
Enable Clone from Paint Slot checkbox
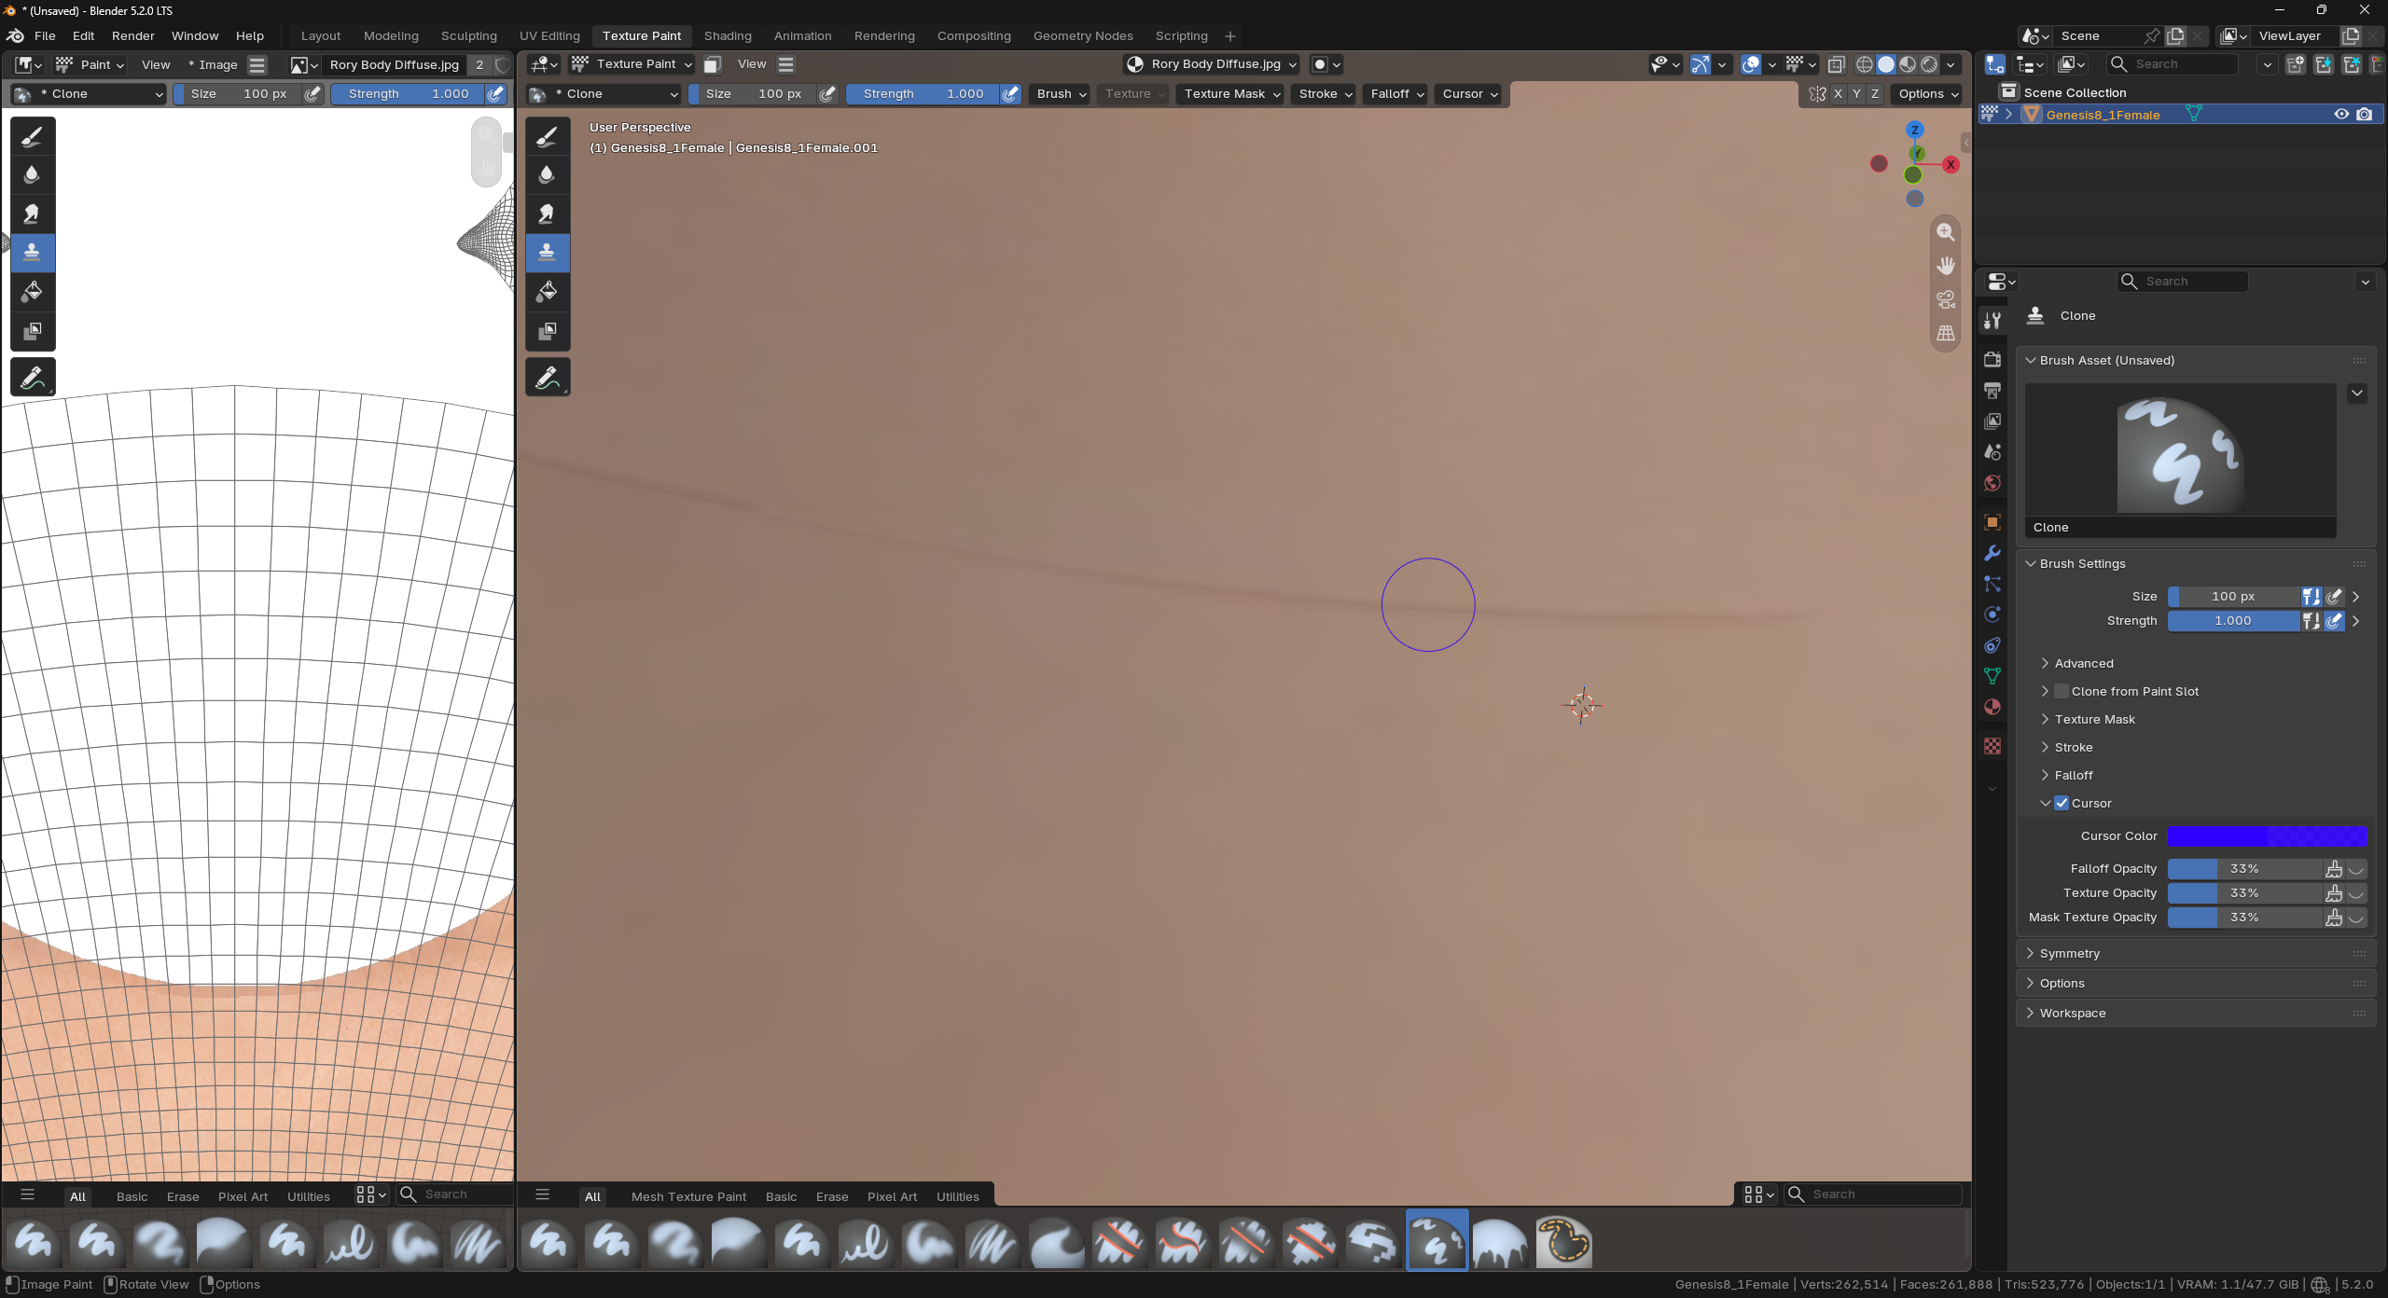(2062, 691)
